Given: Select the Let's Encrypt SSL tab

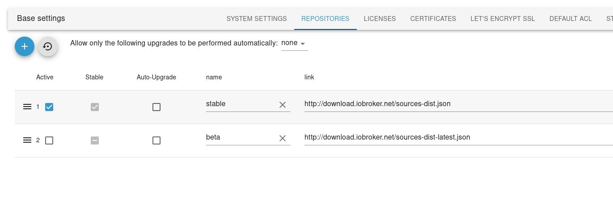Looking at the screenshot, I should pyautogui.click(x=503, y=19).
